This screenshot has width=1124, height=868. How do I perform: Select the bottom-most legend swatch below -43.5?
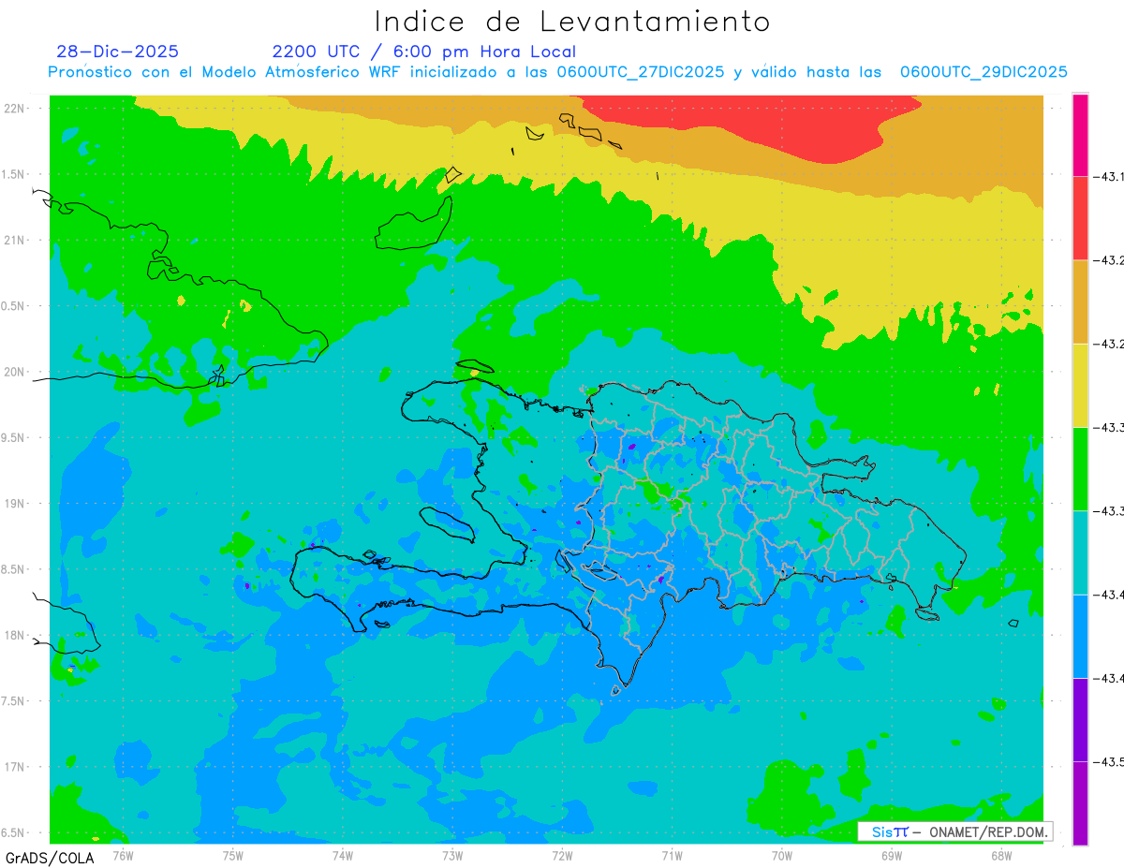tap(1080, 803)
